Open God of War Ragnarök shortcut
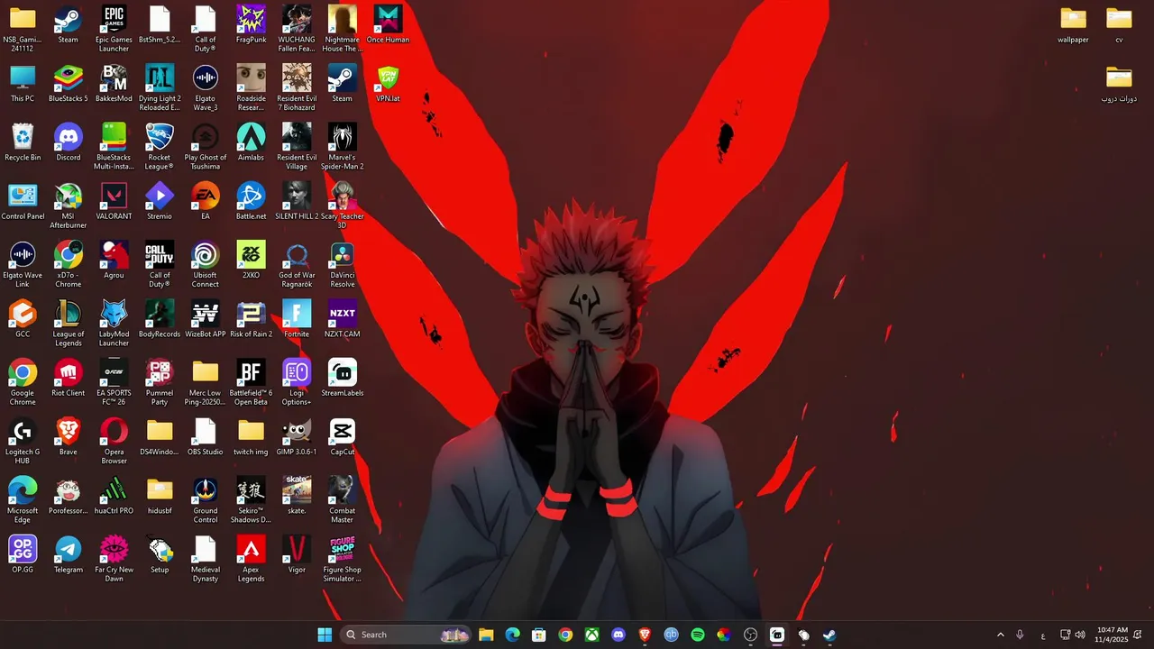1154x649 pixels. coord(297,264)
